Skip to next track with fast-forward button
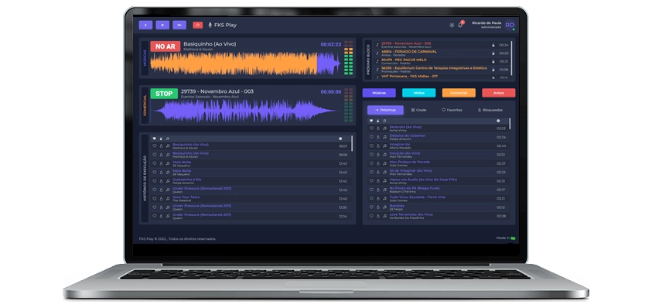 pyautogui.click(x=179, y=25)
